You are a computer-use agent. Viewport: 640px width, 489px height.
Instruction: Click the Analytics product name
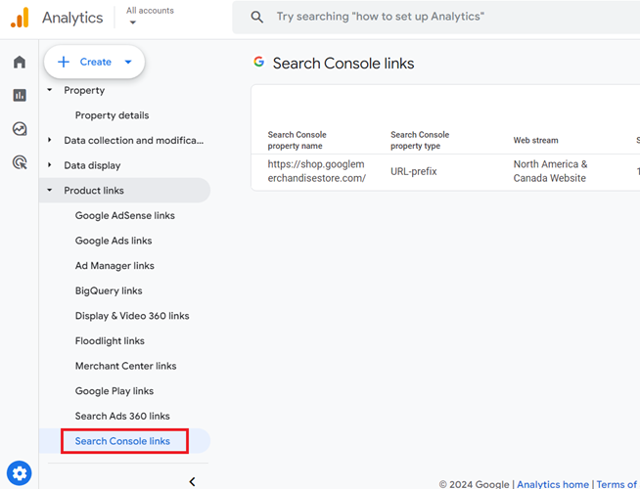click(72, 18)
